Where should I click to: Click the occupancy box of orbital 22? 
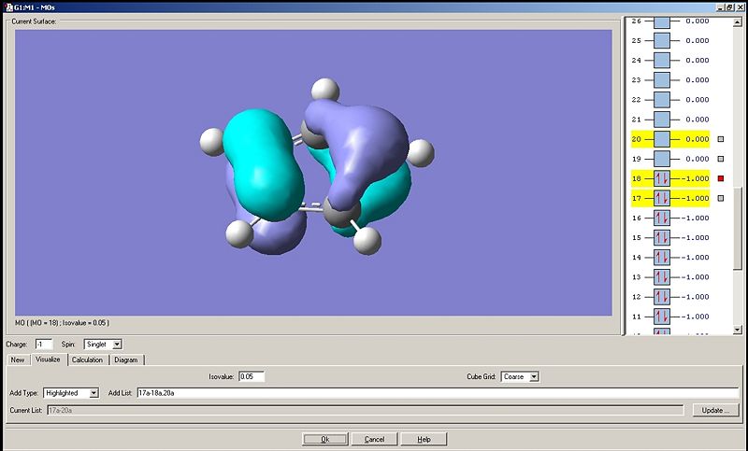point(661,100)
